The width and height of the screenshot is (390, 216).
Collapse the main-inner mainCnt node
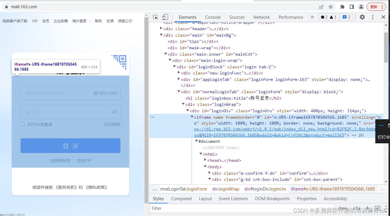pos(166,54)
